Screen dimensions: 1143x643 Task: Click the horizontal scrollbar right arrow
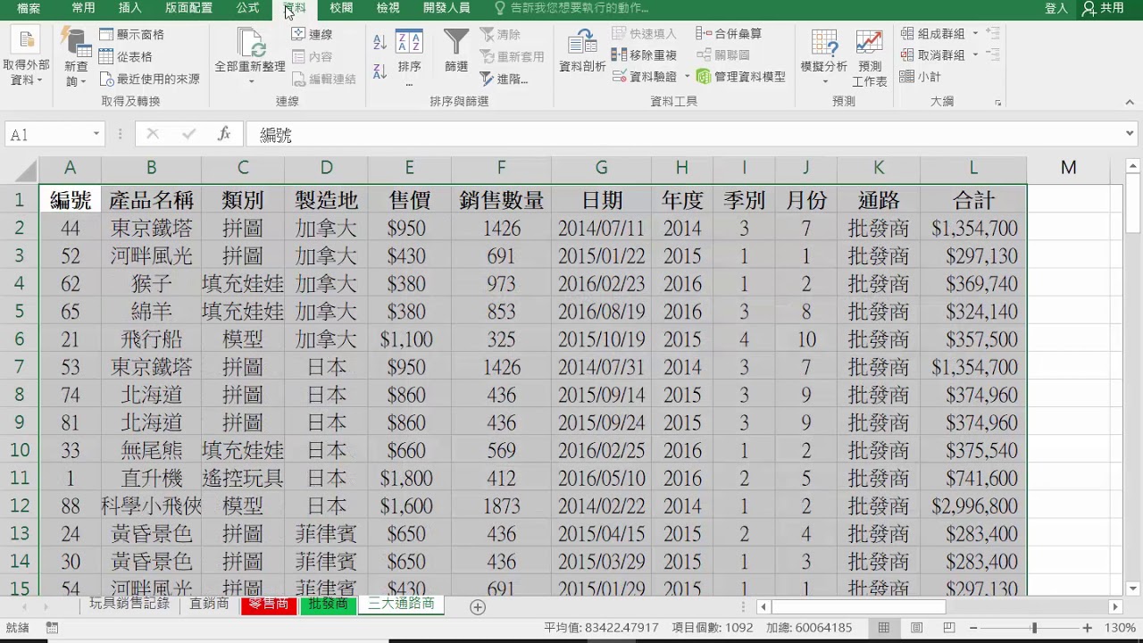(1114, 607)
